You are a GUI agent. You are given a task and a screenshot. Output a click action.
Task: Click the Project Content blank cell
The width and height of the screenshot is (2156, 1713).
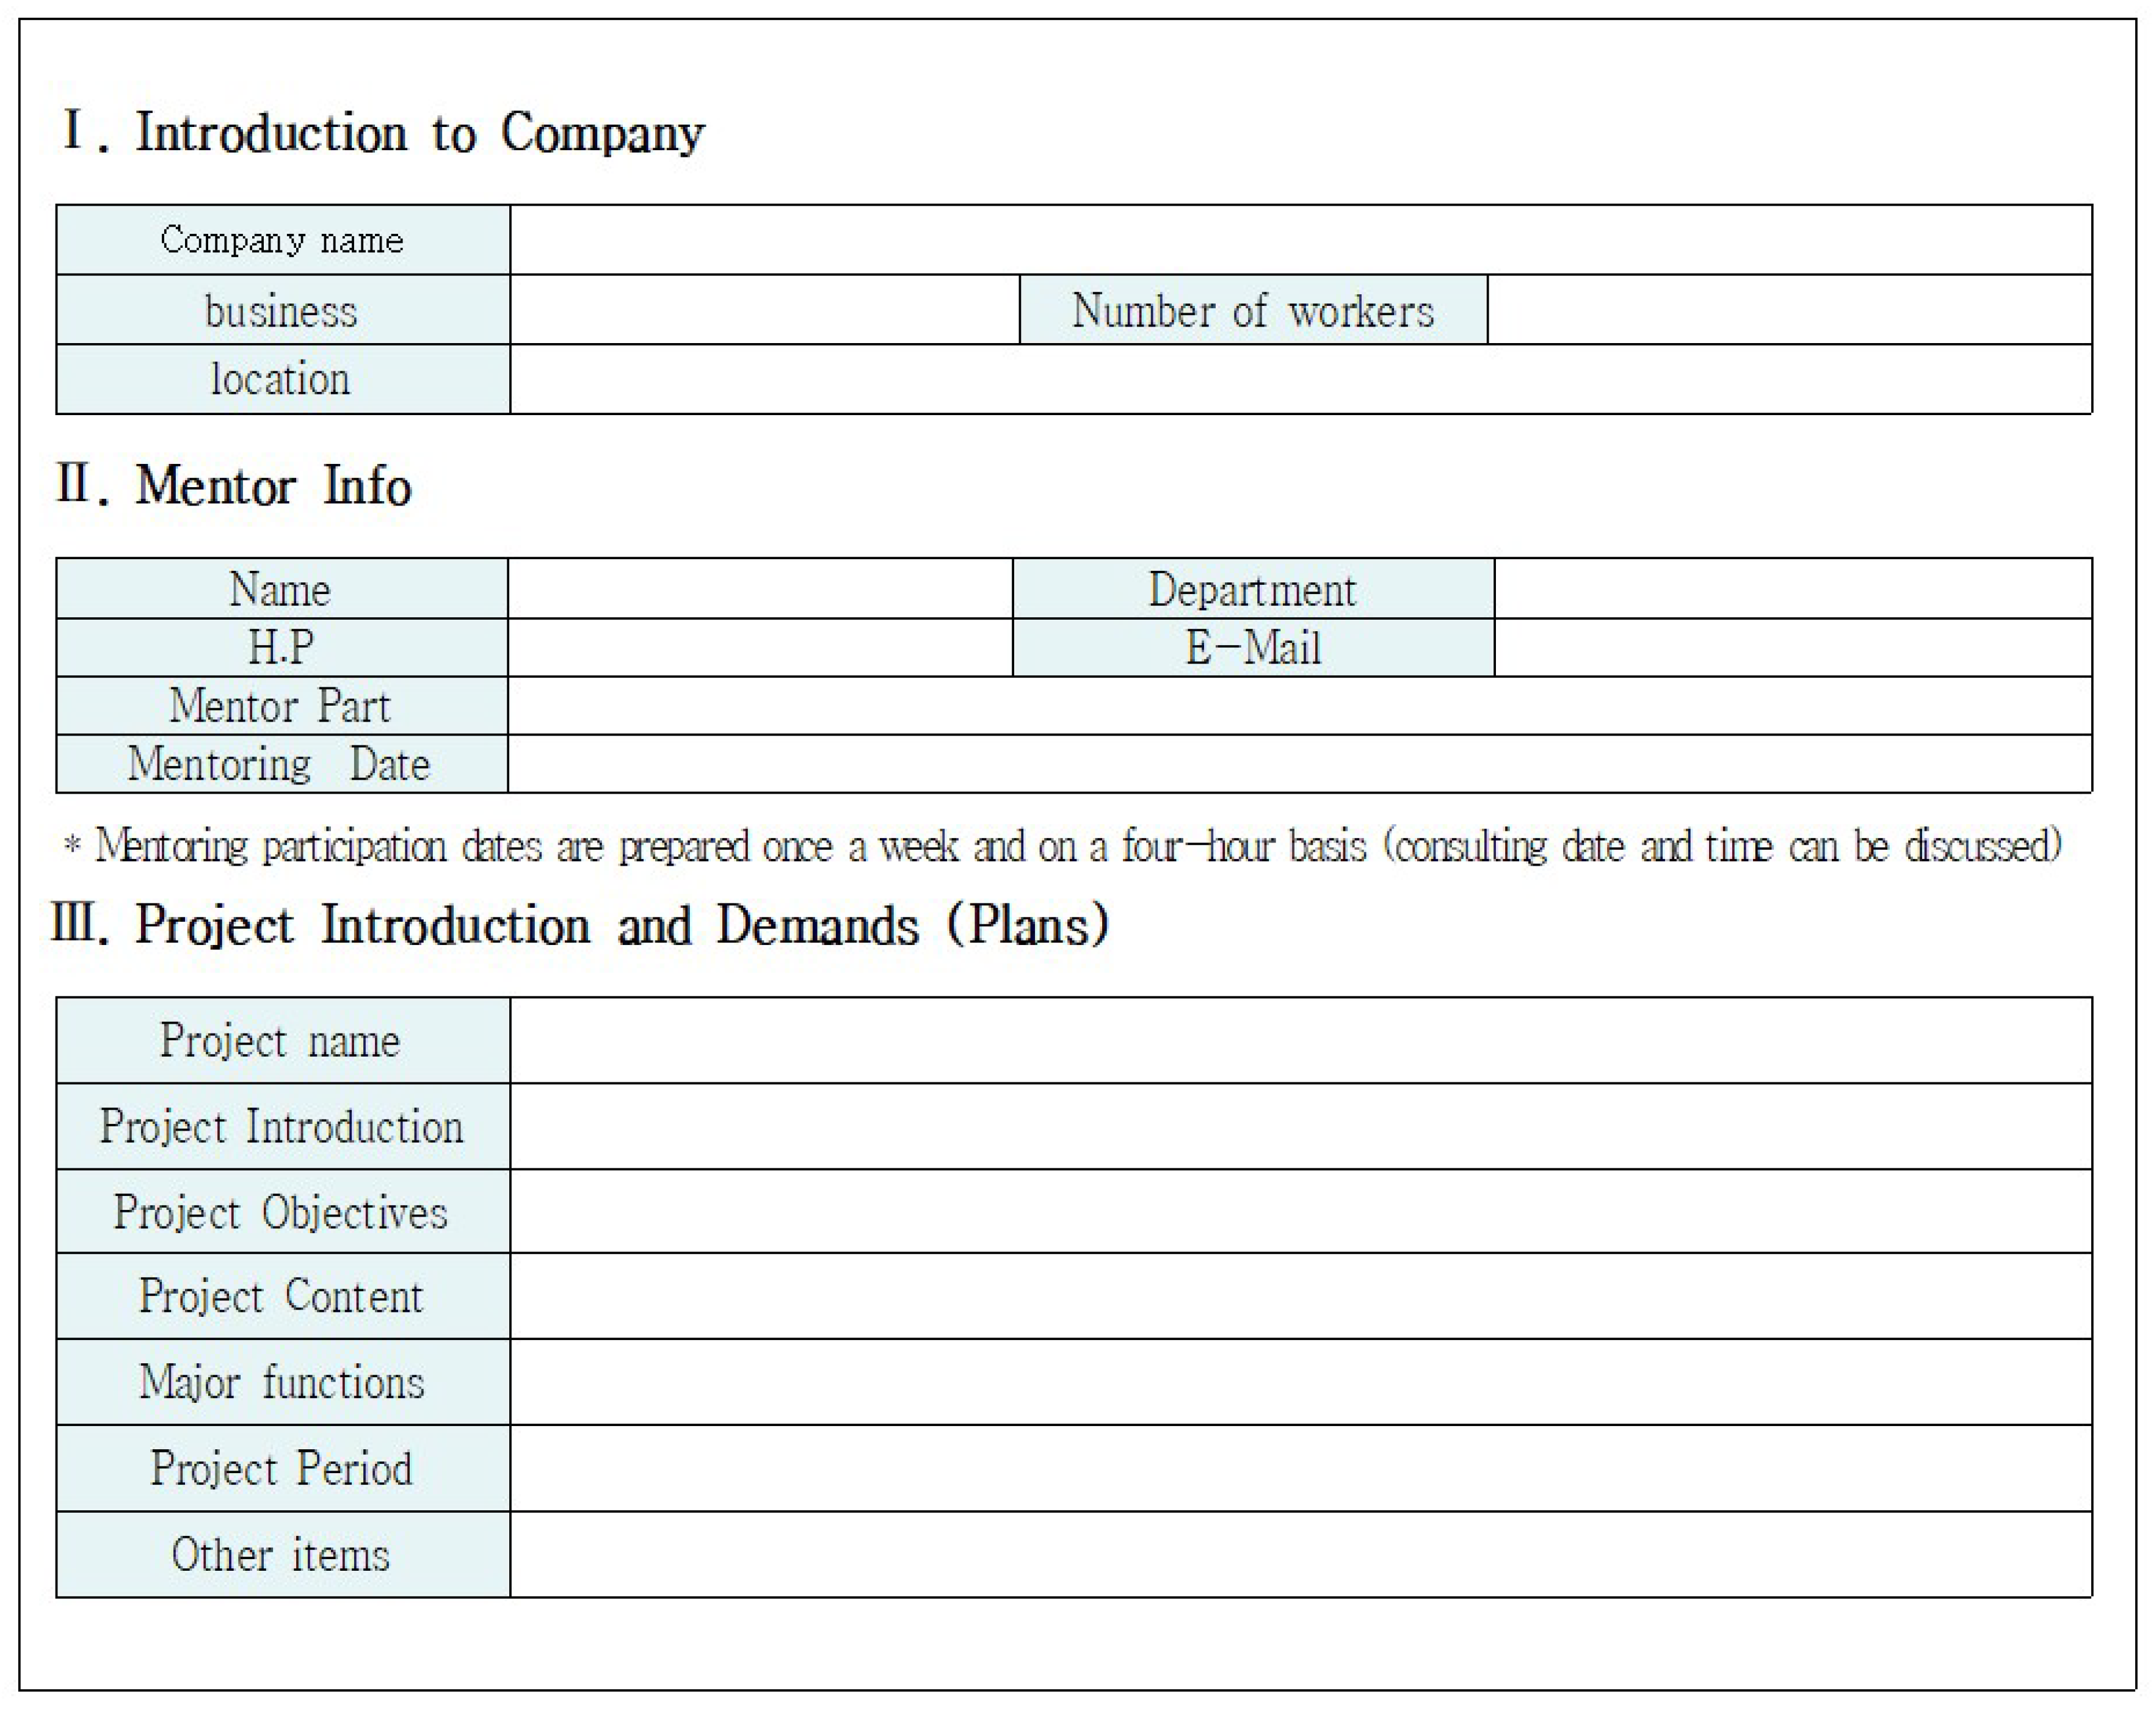coord(1300,1296)
